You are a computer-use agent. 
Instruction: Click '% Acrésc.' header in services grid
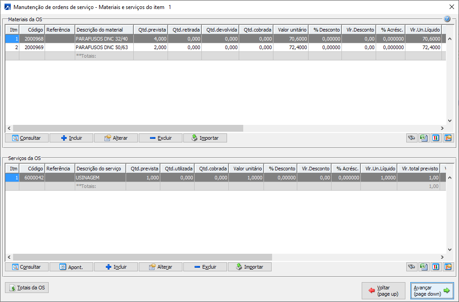tap(346, 169)
